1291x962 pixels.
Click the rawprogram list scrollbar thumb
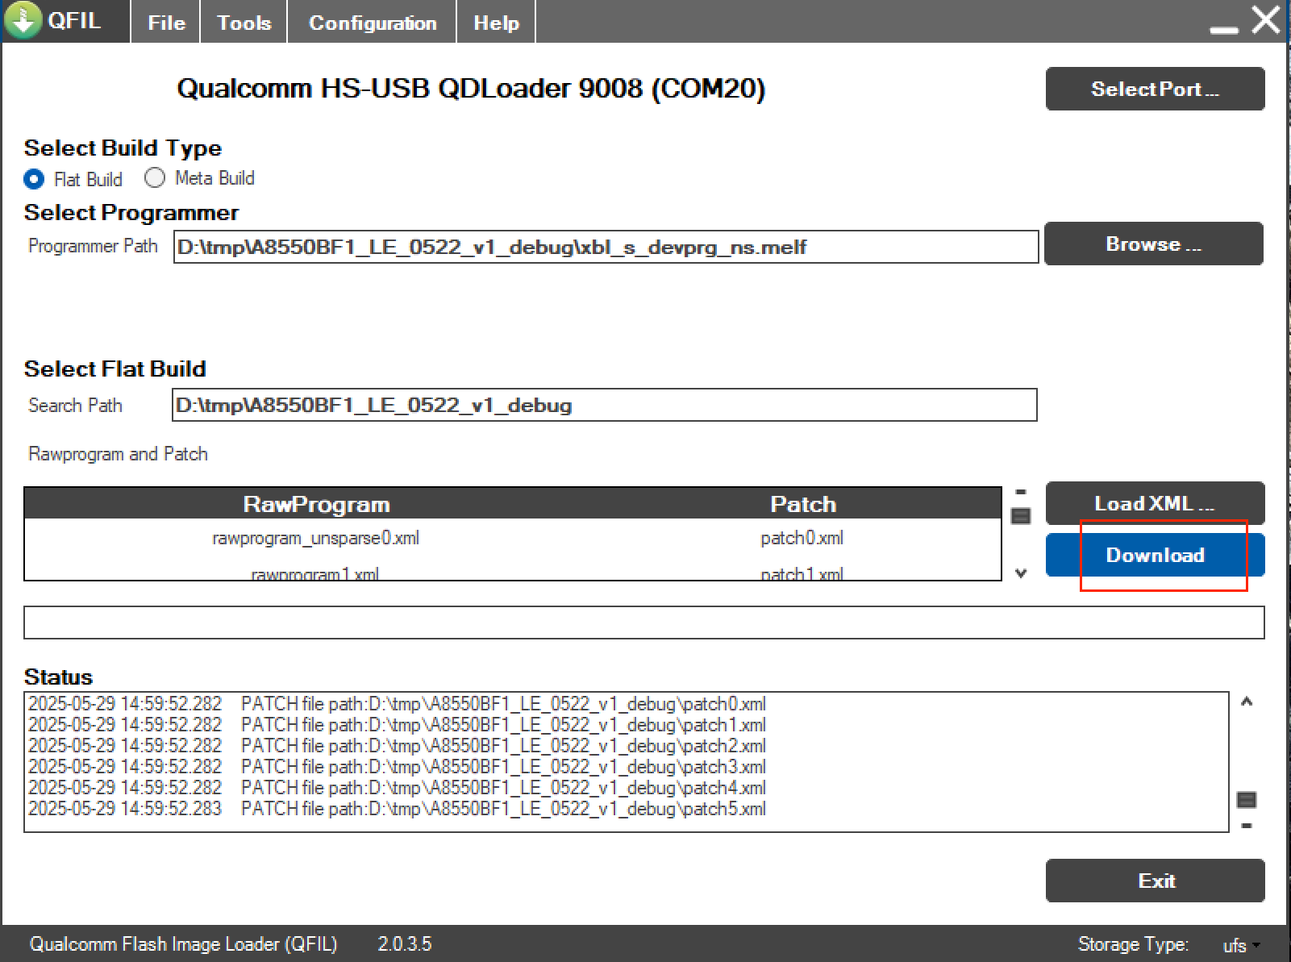[1021, 515]
